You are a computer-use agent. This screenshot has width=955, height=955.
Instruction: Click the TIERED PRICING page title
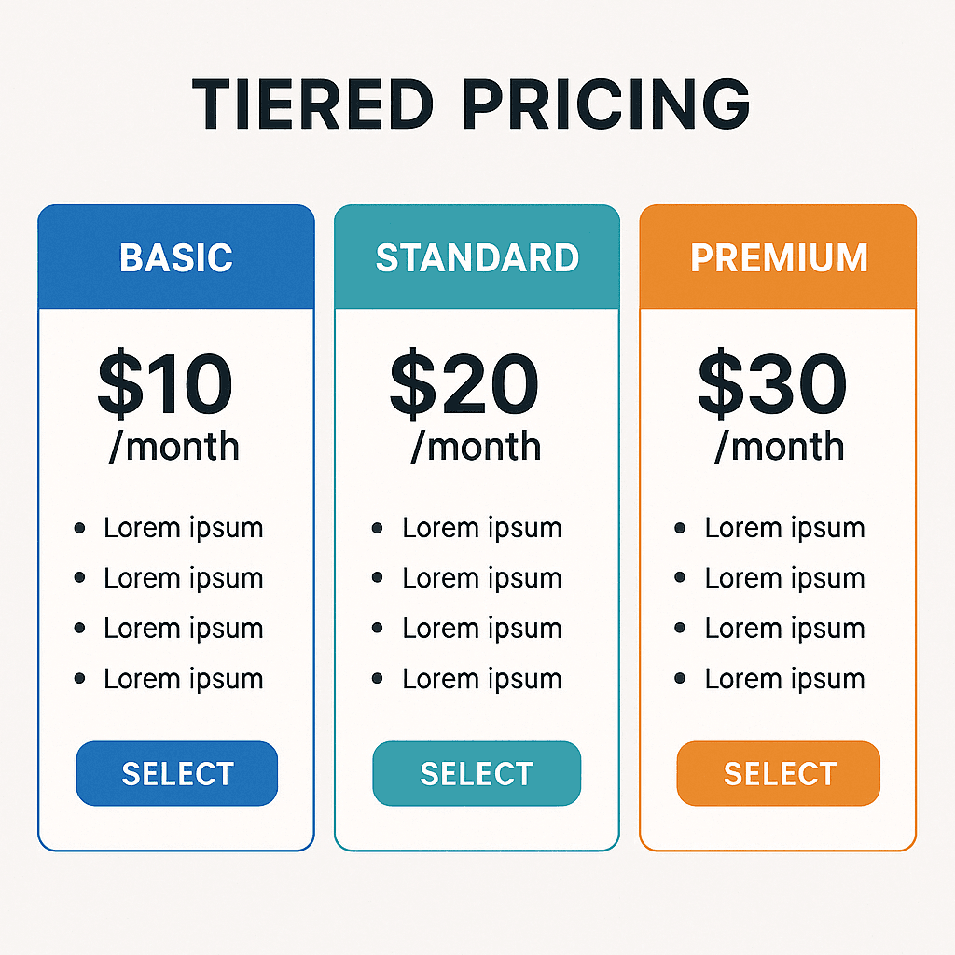click(x=472, y=104)
